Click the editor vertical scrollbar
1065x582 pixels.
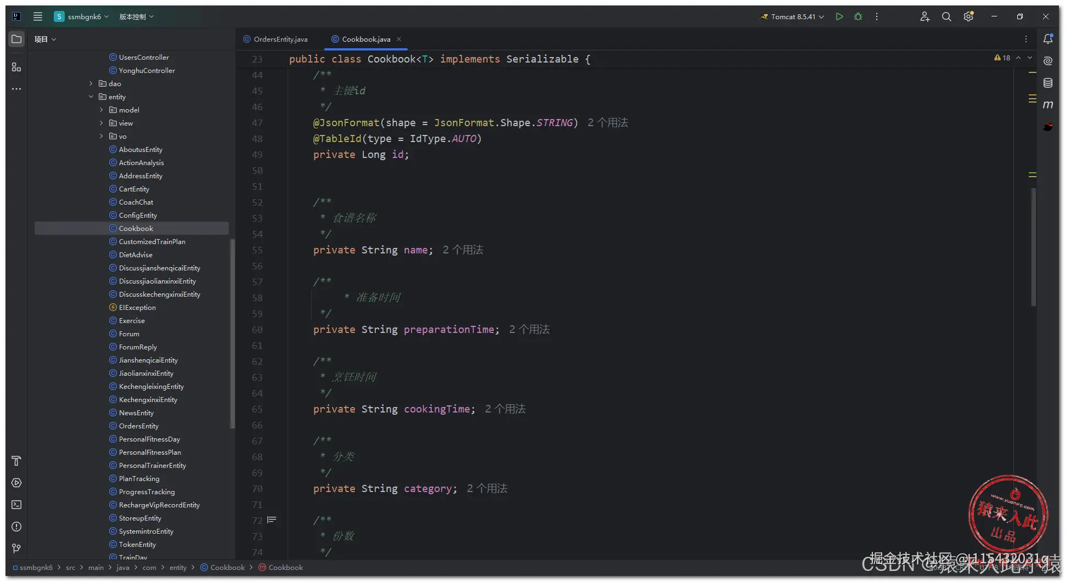pos(1033,247)
